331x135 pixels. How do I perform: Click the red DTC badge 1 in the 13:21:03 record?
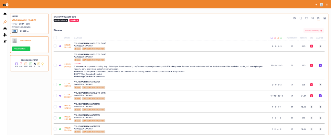(x=311, y=85)
